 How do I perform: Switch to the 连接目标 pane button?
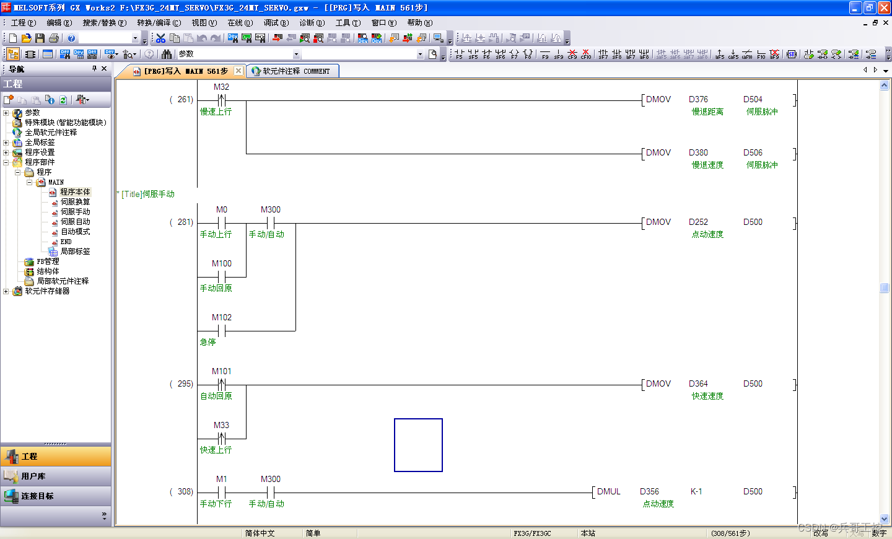(x=56, y=496)
